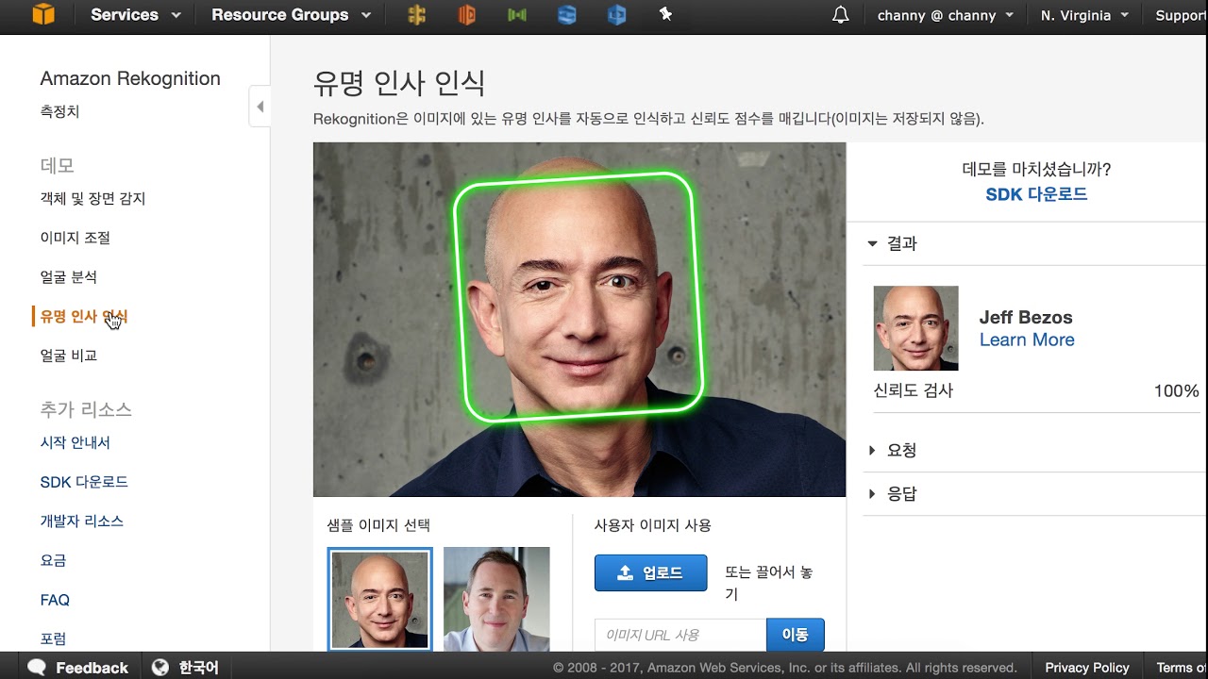Open 얼굴 분석 demo

click(x=68, y=277)
